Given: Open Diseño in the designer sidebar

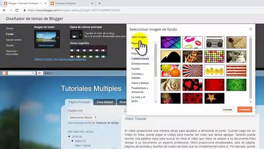Looking at the screenshot, I should click(10, 46).
